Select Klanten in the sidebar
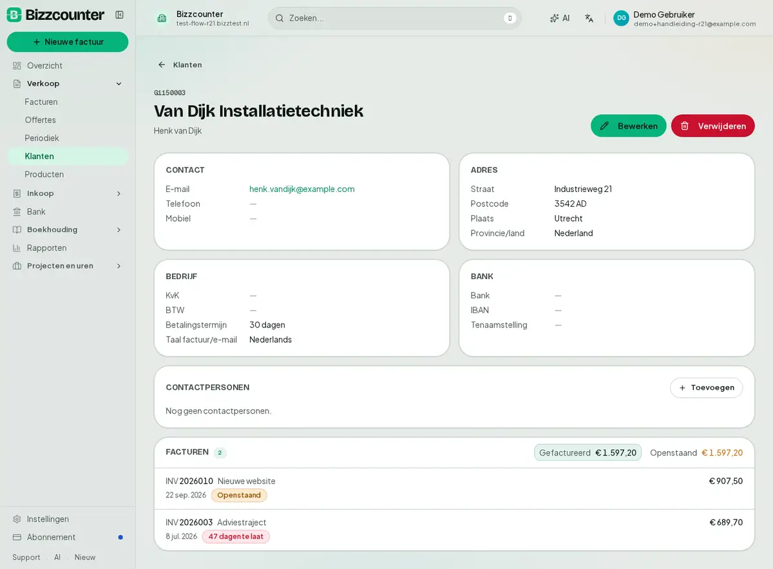Image resolution: width=773 pixels, height=569 pixels. pos(68,156)
